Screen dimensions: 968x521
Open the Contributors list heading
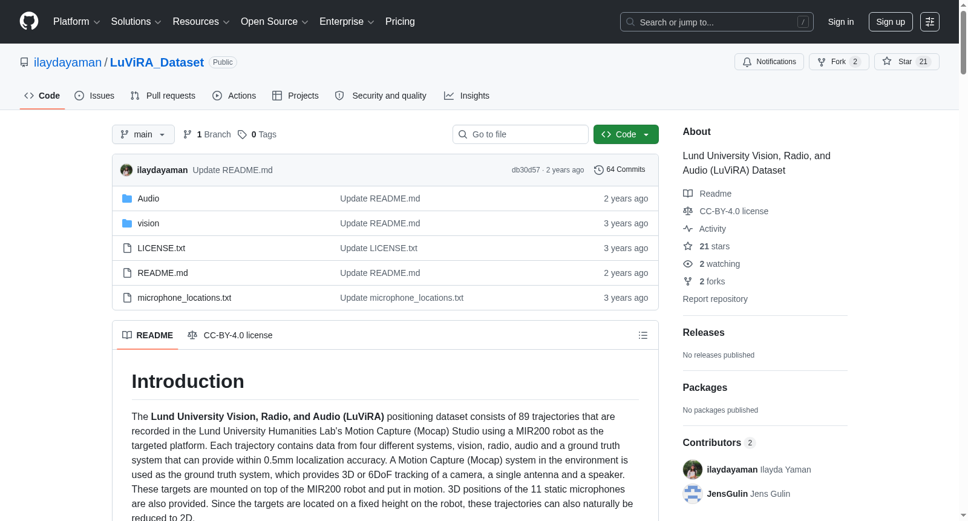[x=719, y=443]
